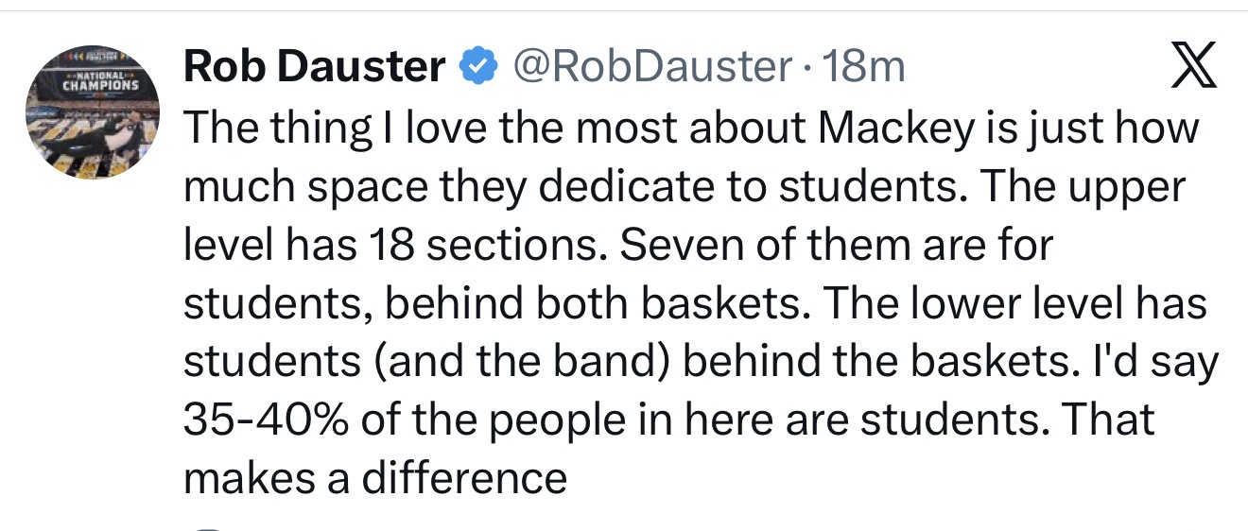Click Rob Dauster's profile picture
This screenshot has width=1248, height=531.
tap(91, 111)
